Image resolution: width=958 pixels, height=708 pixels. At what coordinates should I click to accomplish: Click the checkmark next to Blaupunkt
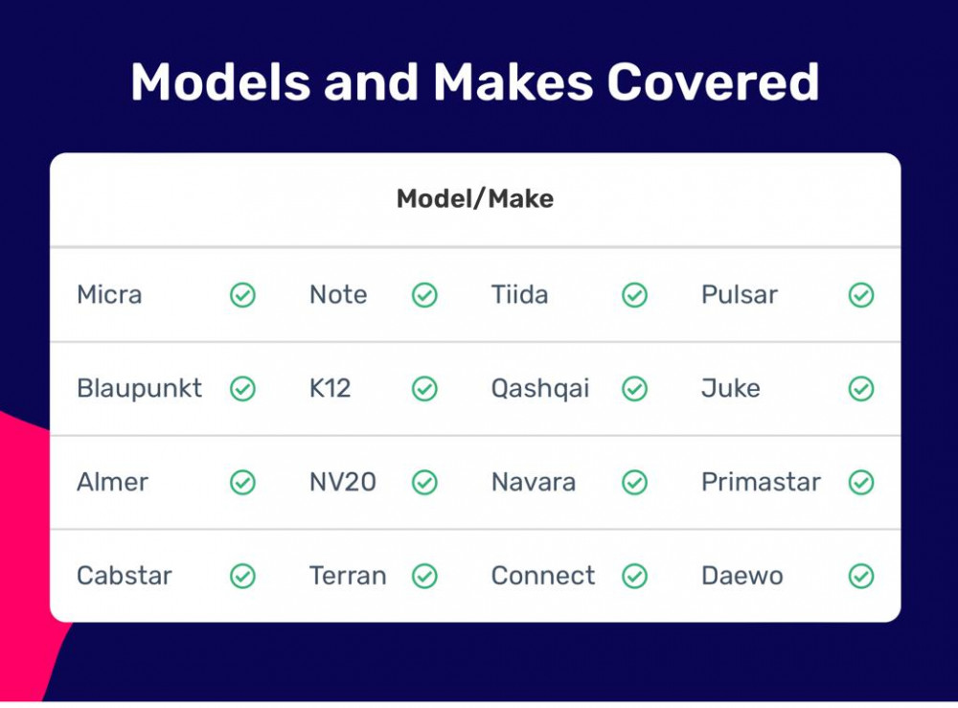pyautogui.click(x=242, y=389)
